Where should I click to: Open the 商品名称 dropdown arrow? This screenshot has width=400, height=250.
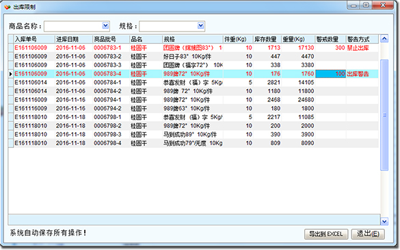[105, 26]
